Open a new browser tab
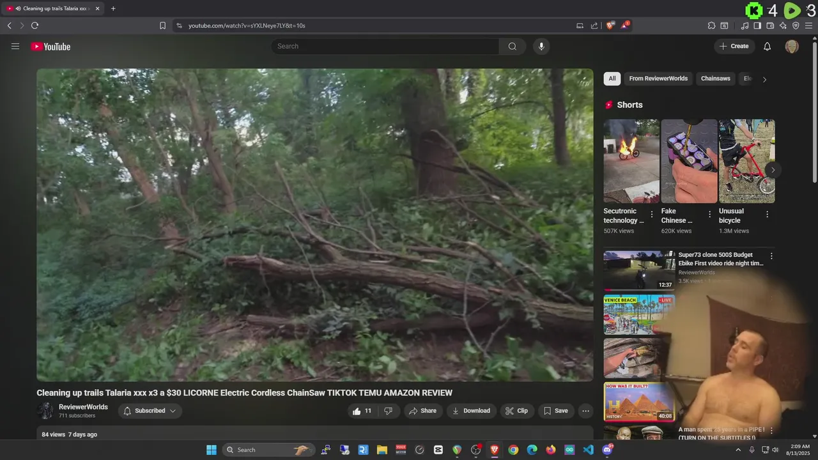Image resolution: width=818 pixels, height=460 pixels. pyautogui.click(x=113, y=8)
